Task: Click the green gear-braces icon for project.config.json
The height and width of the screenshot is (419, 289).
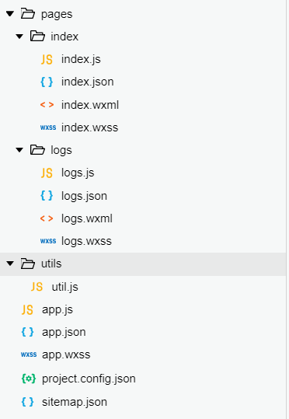Action: tap(29, 379)
